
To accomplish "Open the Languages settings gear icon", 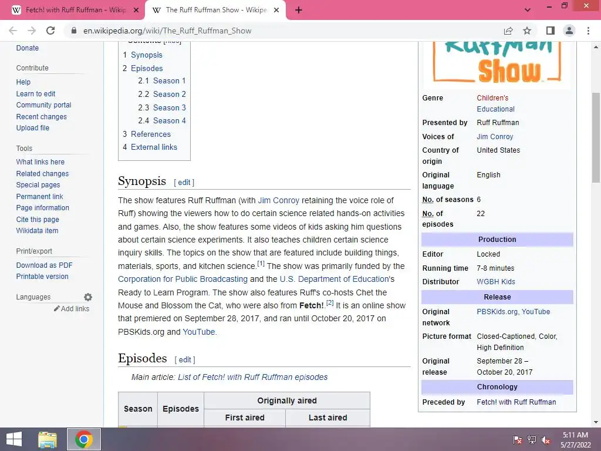I will pos(88,297).
